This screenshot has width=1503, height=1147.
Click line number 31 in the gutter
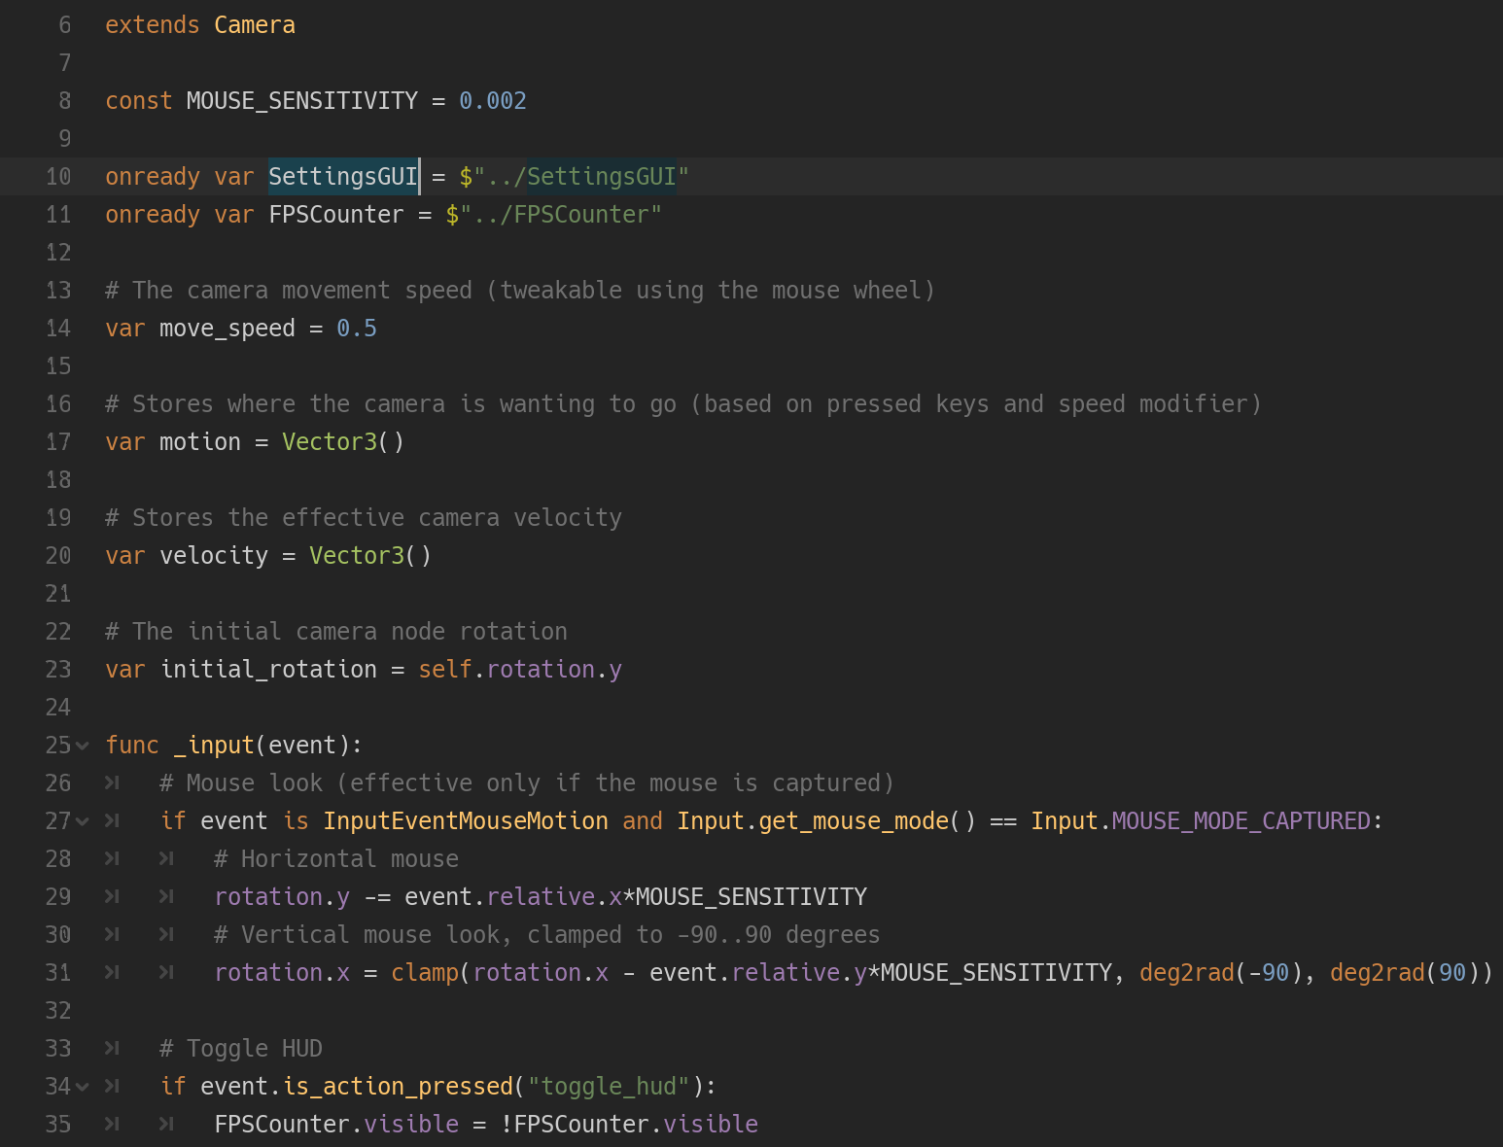coord(58,973)
